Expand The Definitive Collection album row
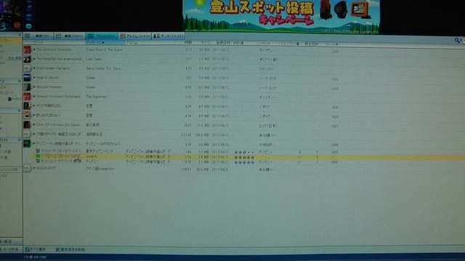Screen dimensions: 465x261 point(34,50)
